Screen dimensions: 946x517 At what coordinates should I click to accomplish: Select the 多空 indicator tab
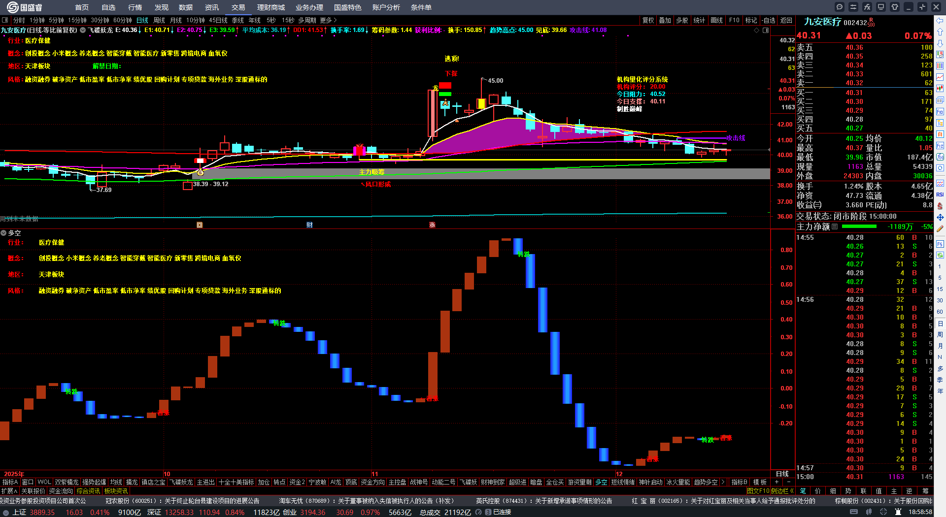(x=601, y=482)
